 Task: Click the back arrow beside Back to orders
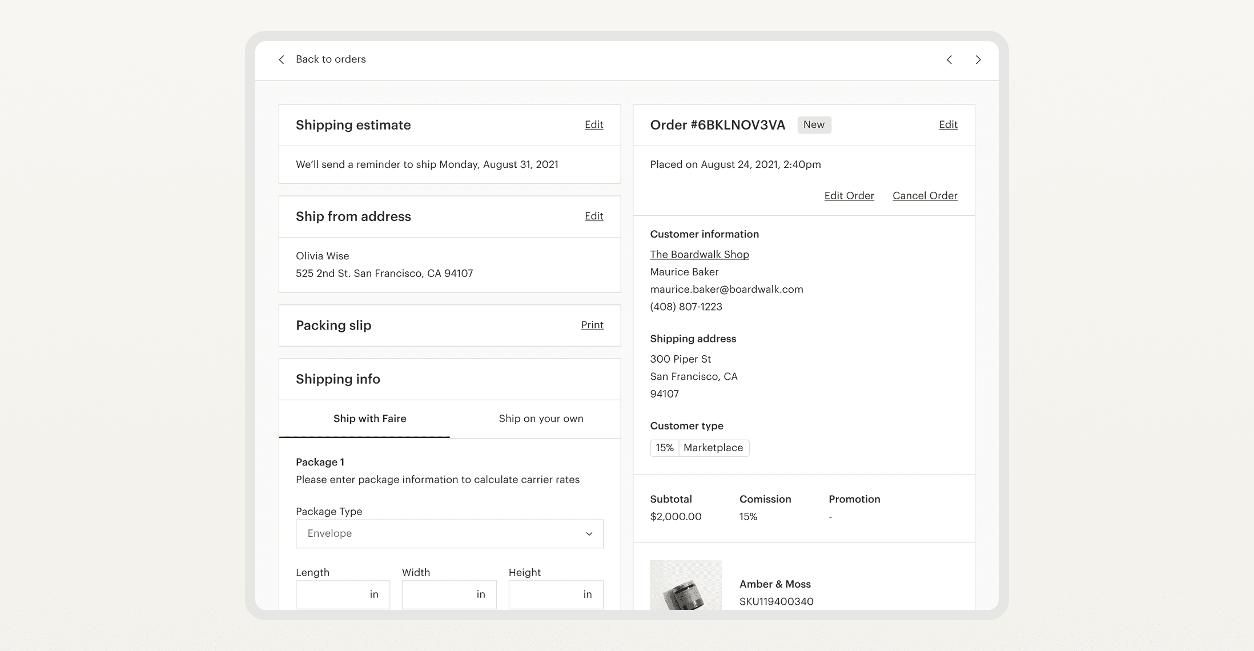coord(281,59)
